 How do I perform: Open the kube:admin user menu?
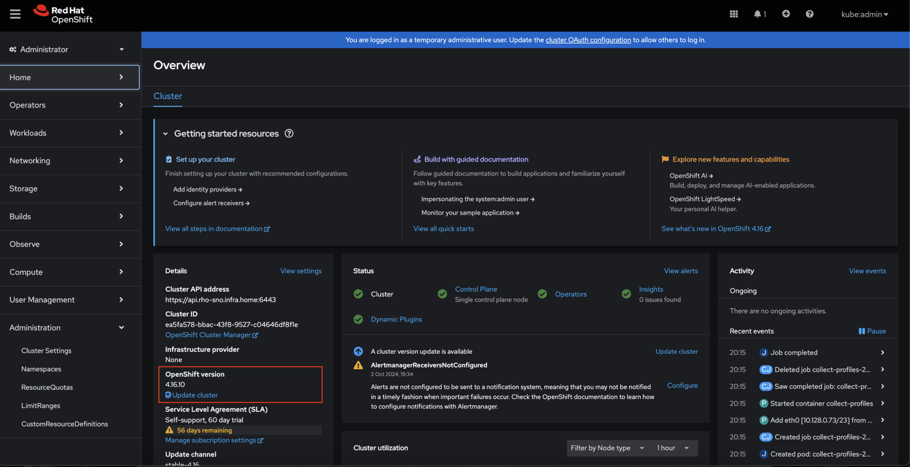click(864, 14)
